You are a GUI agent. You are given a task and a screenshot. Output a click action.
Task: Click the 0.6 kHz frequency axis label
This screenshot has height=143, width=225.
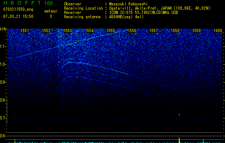pyautogui.click(x=2, y=136)
